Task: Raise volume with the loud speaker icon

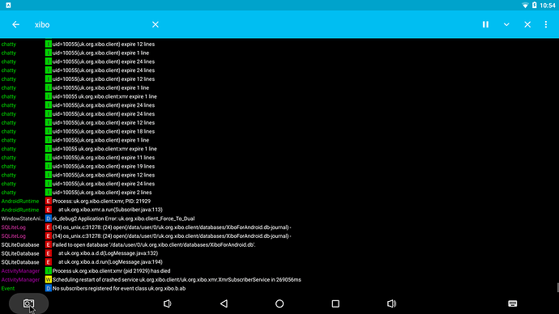Action: click(391, 303)
